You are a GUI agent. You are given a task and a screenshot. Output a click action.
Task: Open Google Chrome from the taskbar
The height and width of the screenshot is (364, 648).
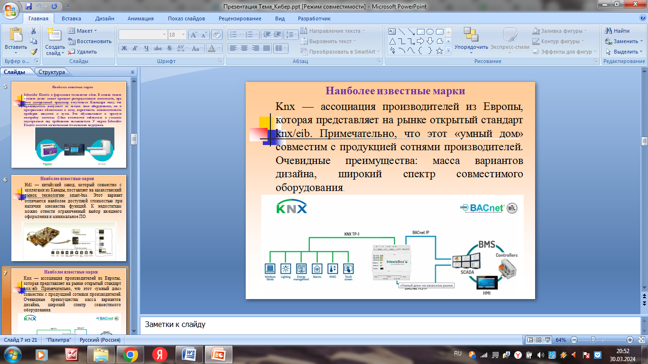tap(130, 354)
